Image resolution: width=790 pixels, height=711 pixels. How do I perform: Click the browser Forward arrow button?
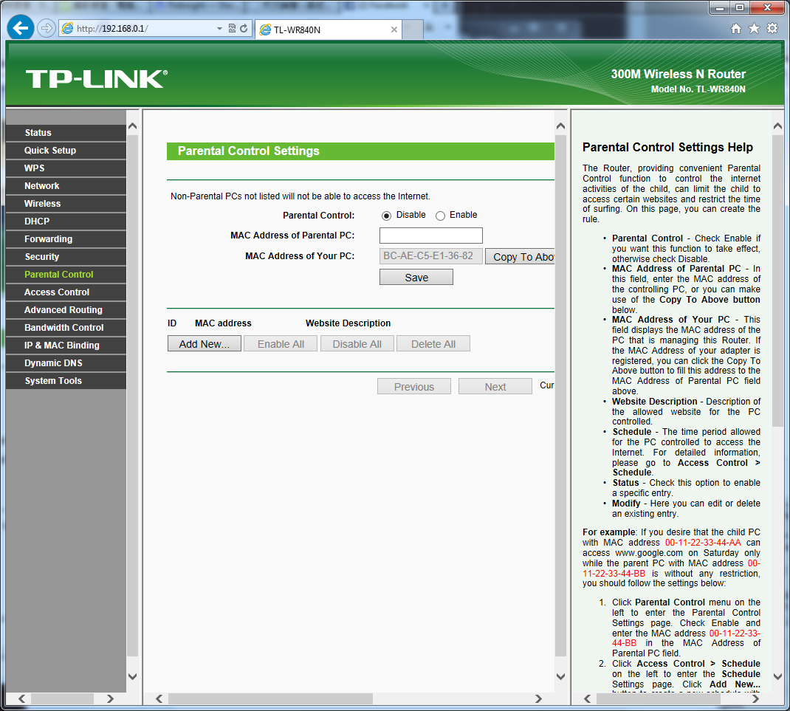coord(47,28)
